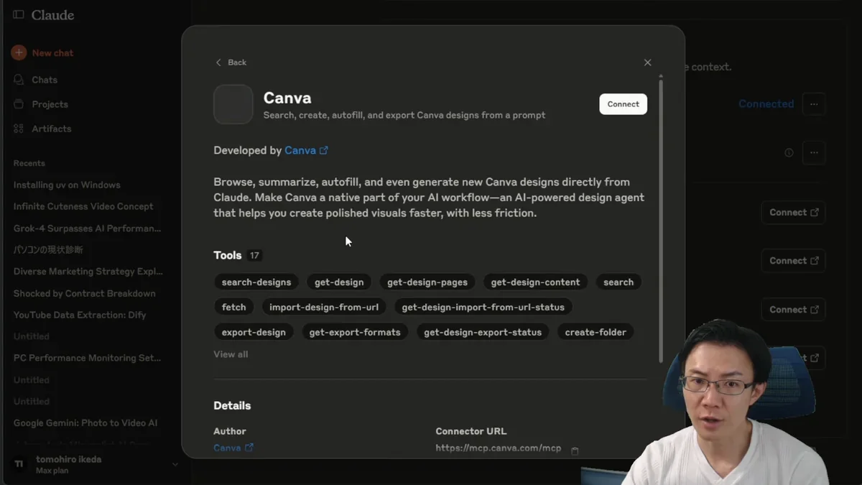862x485 pixels.
Task: Open more options next to info icon
Action: click(814, 152)
